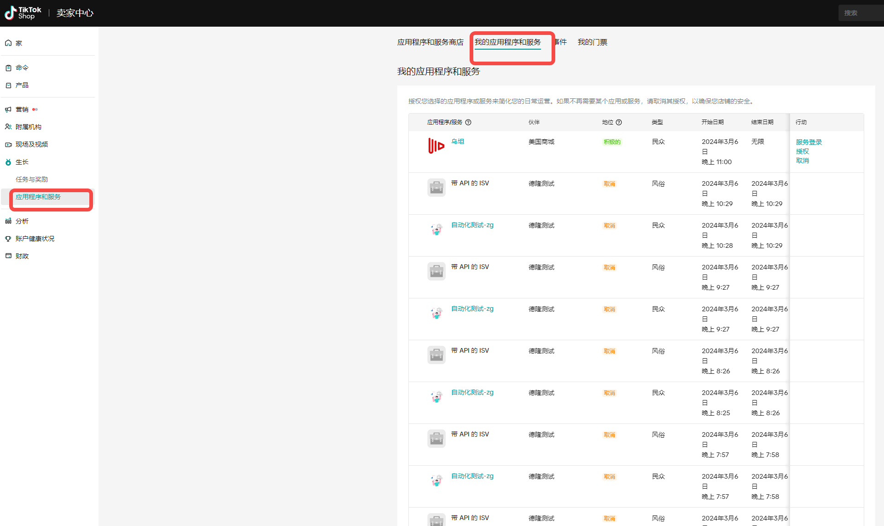Click the 账户健康状况 trophy icon
Viewport: 884px width, 526px height.
coord(8,239)
